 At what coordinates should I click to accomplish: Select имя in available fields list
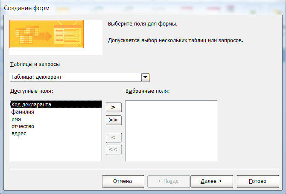point(56,119)
